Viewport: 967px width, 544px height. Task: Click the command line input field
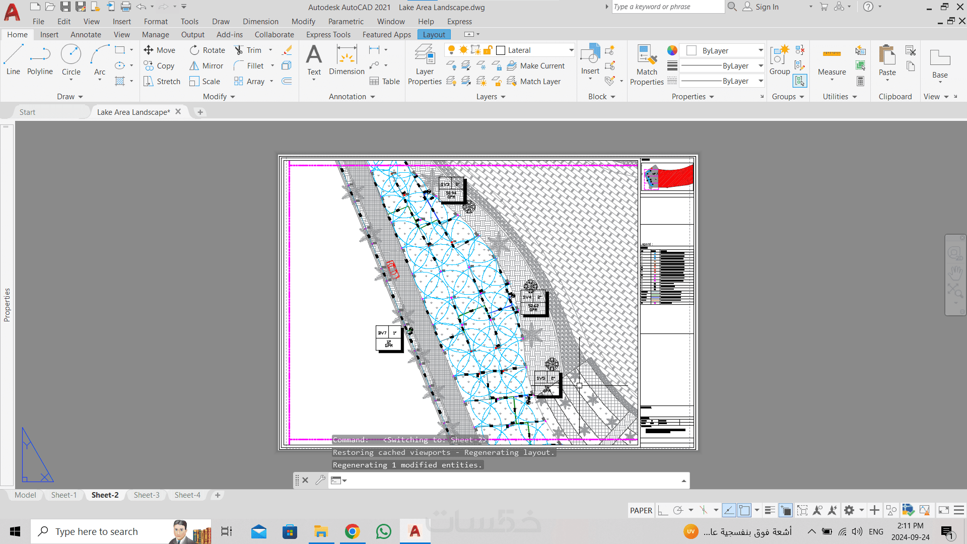coord(509,481)
